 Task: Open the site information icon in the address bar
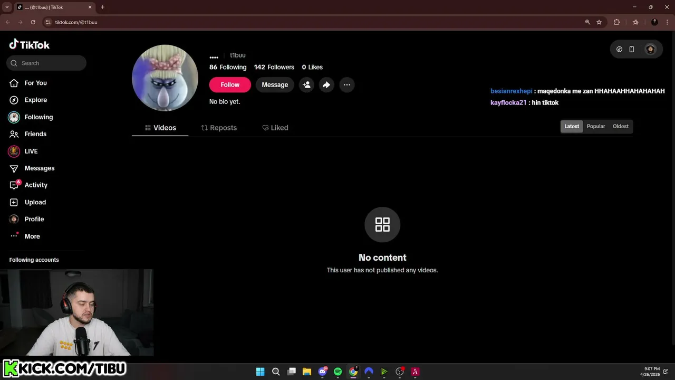(x=48, y=22)
